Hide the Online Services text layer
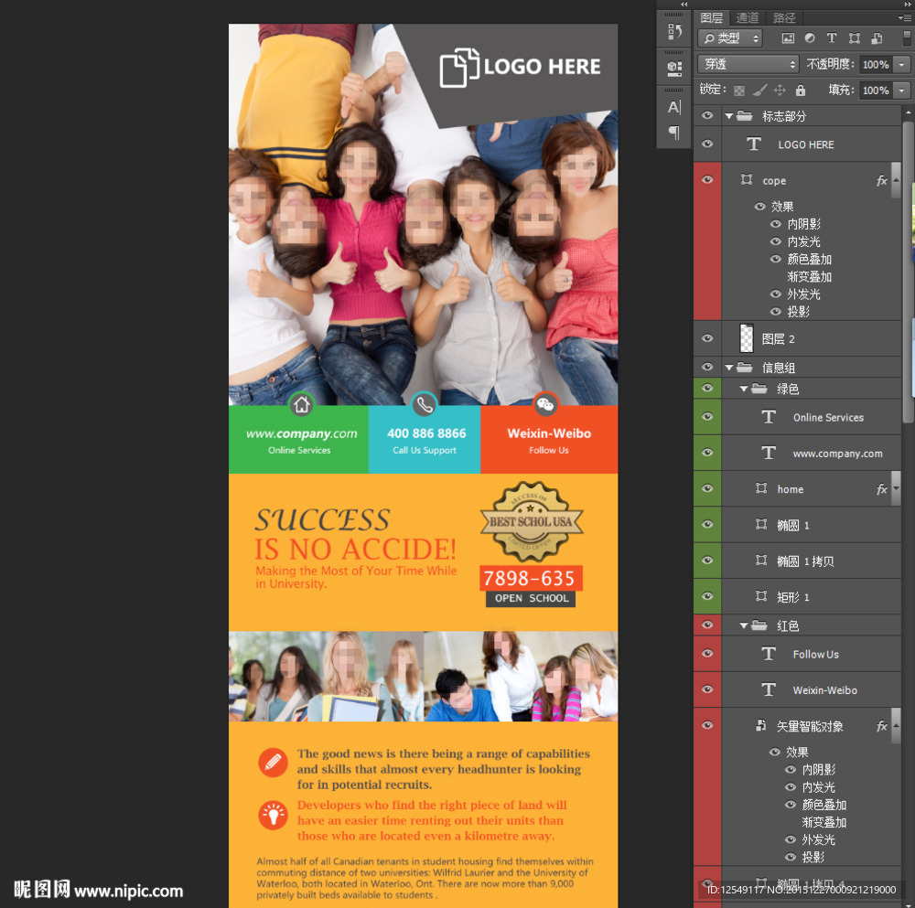The height and width of the screenshot is (908, 915). click(x=707, y=417)
